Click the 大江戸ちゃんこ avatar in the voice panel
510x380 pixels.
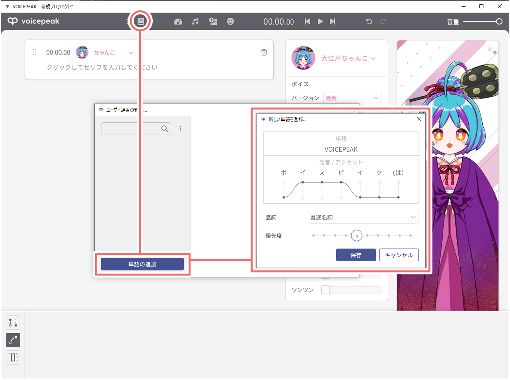(x=303, y=58)
